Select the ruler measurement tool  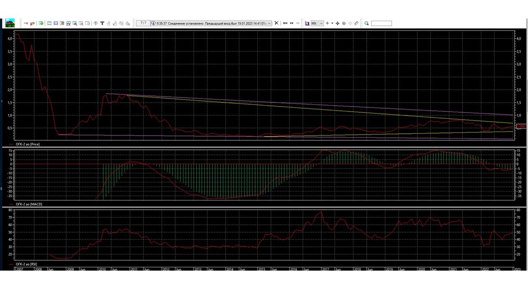[x=356, y=23]
